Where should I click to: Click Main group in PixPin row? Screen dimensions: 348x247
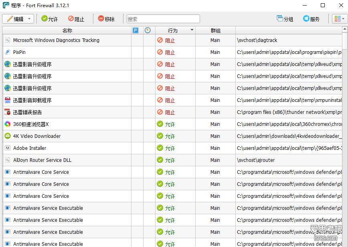[x=215, y=52]
